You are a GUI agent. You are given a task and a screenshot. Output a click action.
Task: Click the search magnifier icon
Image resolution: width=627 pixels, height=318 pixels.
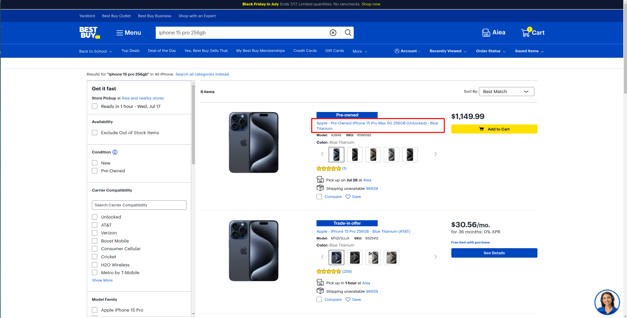click(x=348, y=33)
